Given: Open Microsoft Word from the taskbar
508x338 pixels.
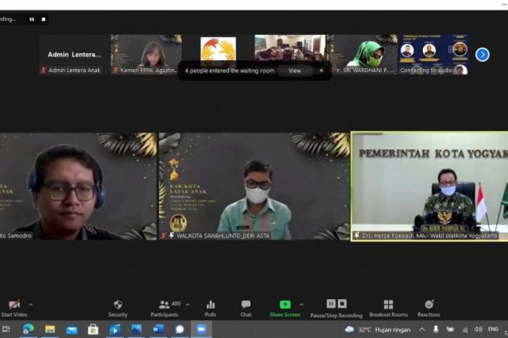Looking at the screenshot, I should click(158, 329).
